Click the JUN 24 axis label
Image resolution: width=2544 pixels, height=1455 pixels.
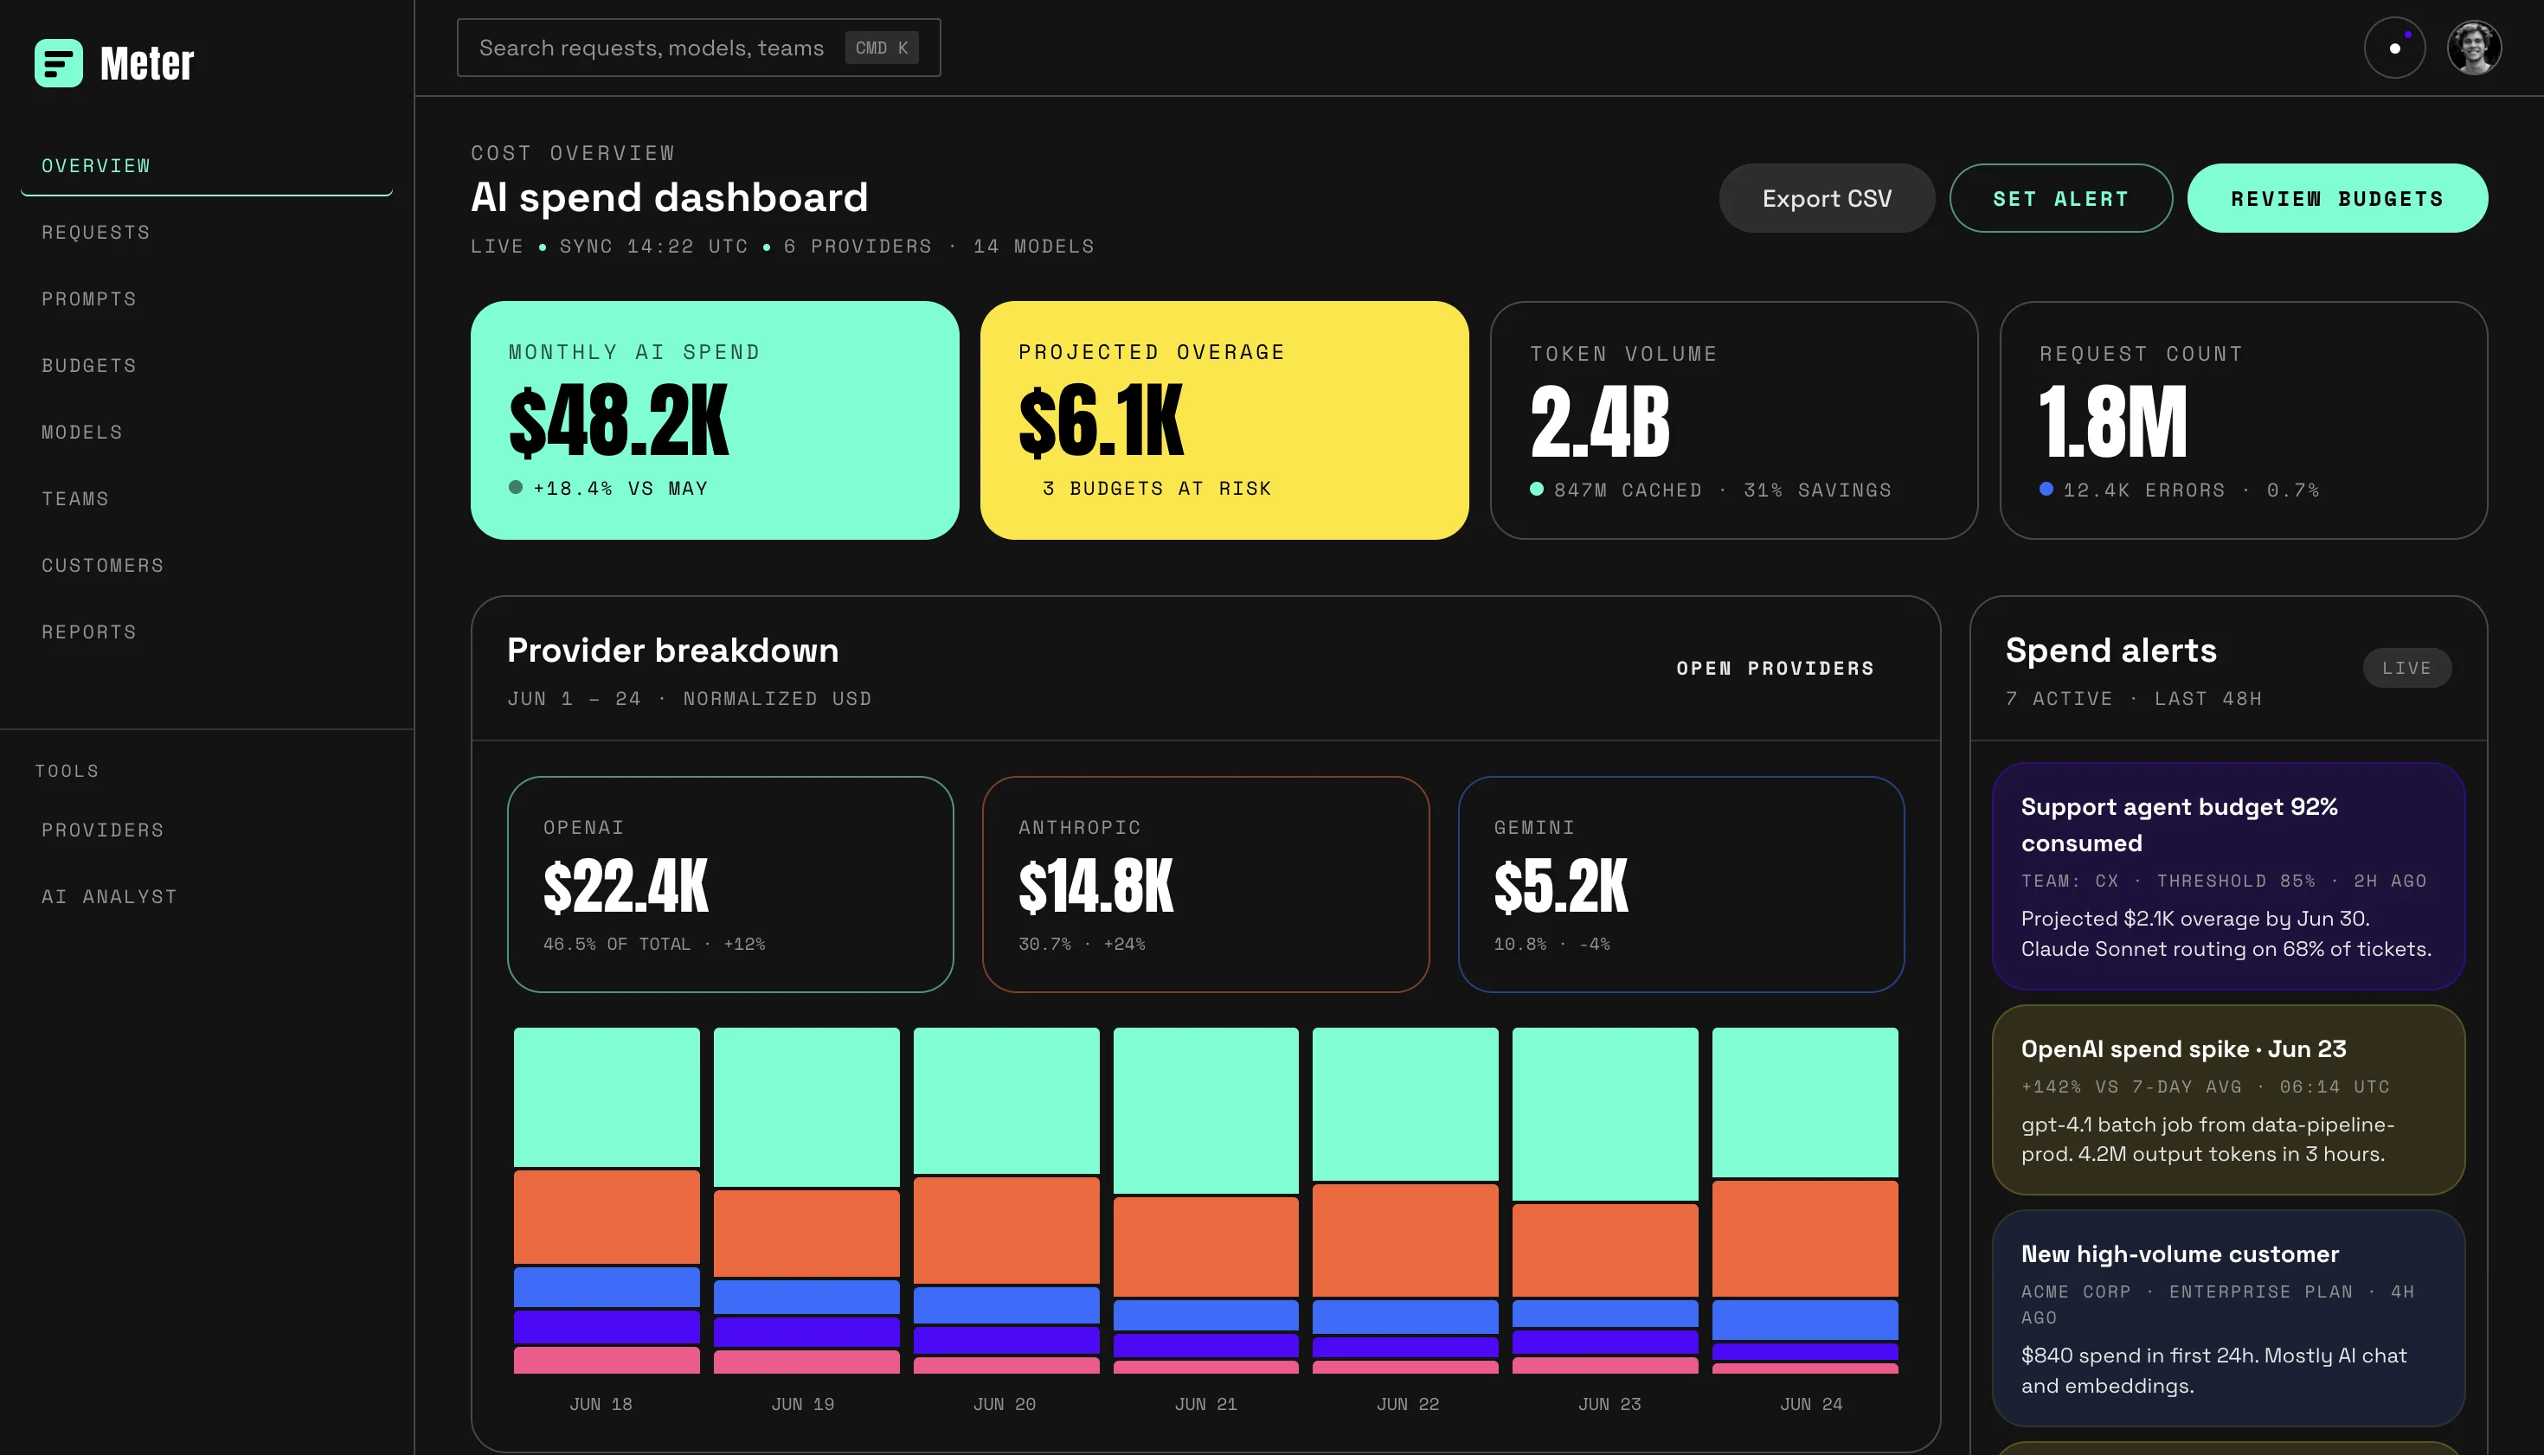click(1810, 1404)
